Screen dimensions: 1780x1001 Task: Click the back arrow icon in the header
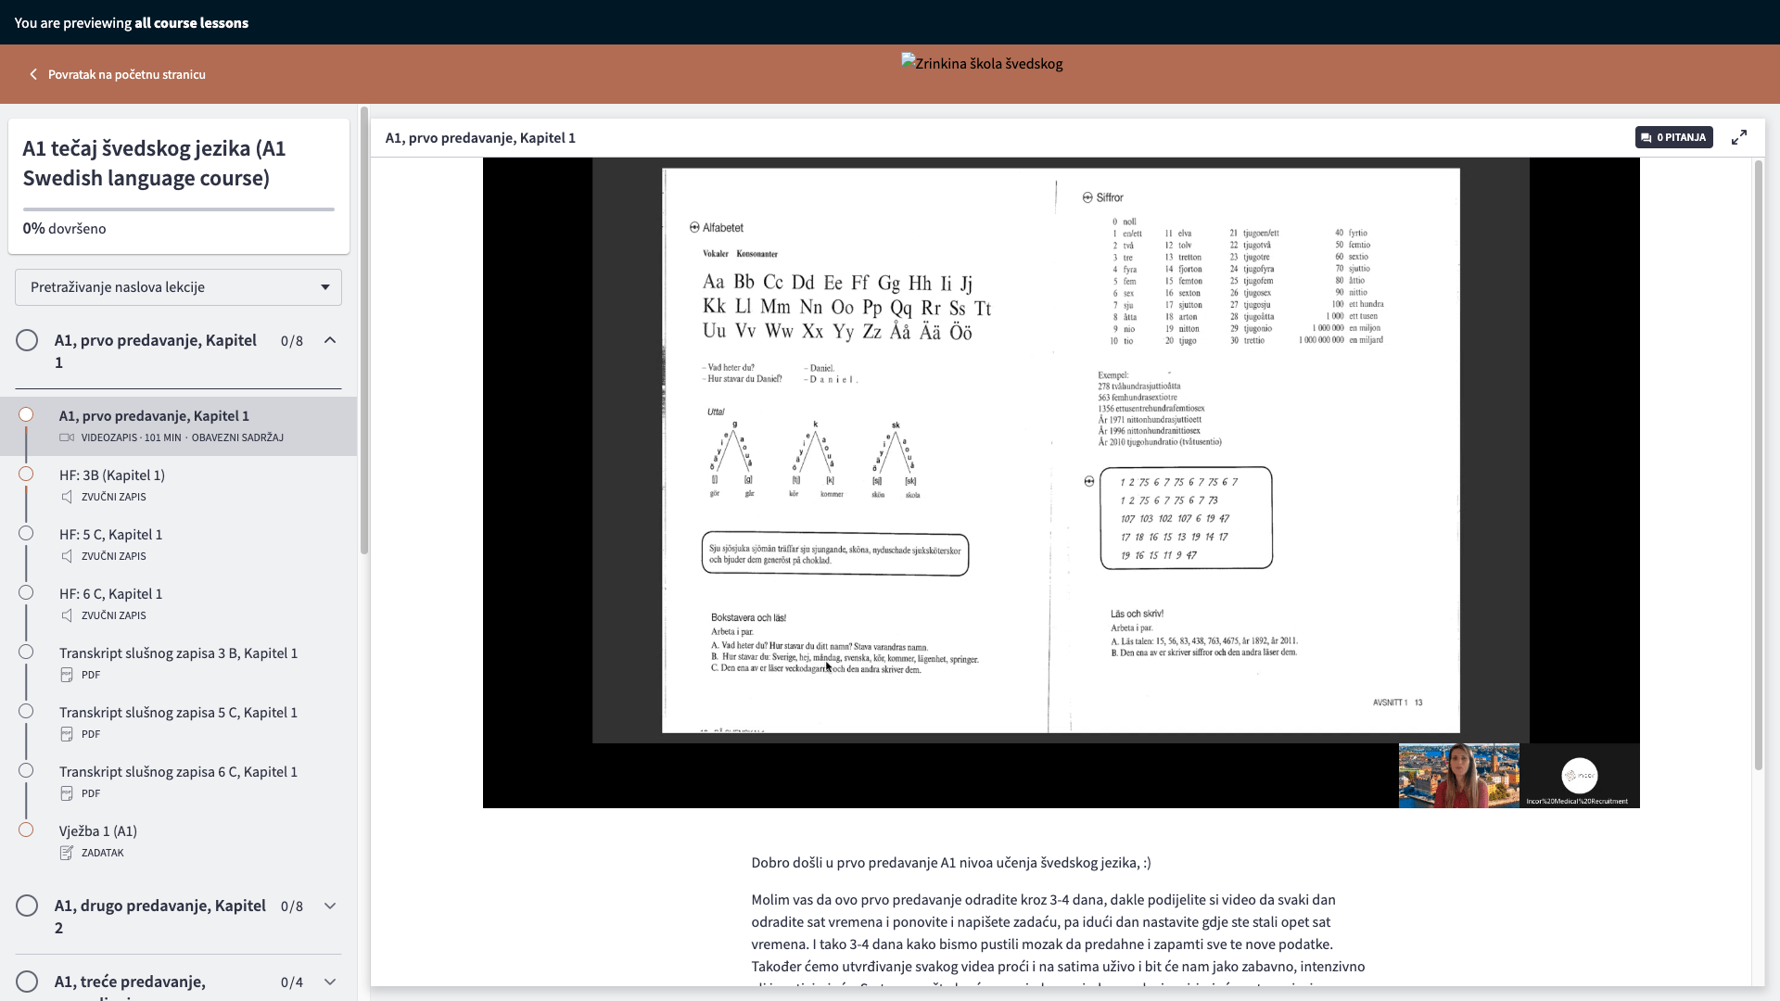click(33, 74)
